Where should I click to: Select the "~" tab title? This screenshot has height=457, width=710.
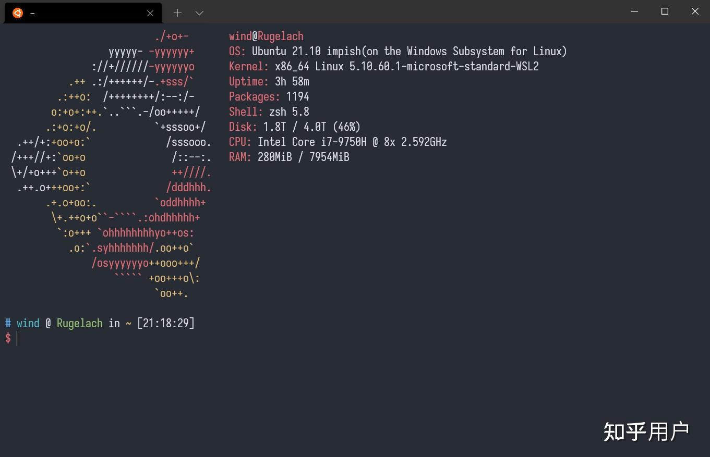(32, 14)
